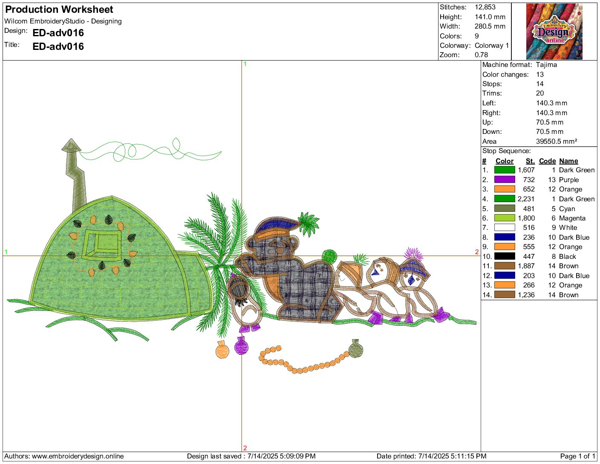Click the 'Production Worksheet' heading
The height and width of the screenshot is (464, 600).
pos(59,9)
